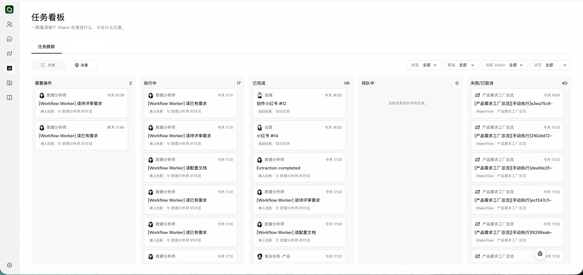Open the 当前 Waker filter dropdown
Image resolution: width=583 pixels, height=275 pixels.
(x=504, y=65)
